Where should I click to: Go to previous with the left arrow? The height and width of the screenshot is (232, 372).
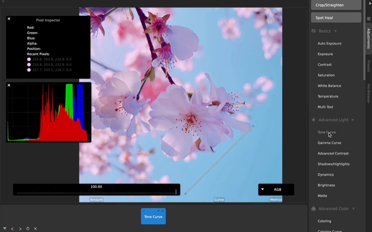point(12,229)
